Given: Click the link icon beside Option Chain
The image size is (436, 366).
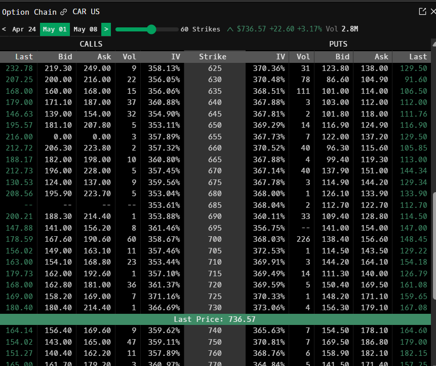Looking at the screenshot, I should point(64,12).
